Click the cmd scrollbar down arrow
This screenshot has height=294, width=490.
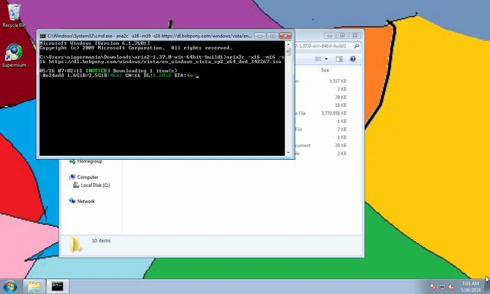point(288,153)
